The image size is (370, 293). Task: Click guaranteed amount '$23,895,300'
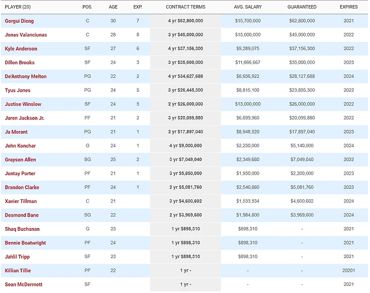(x=302, y=90)
